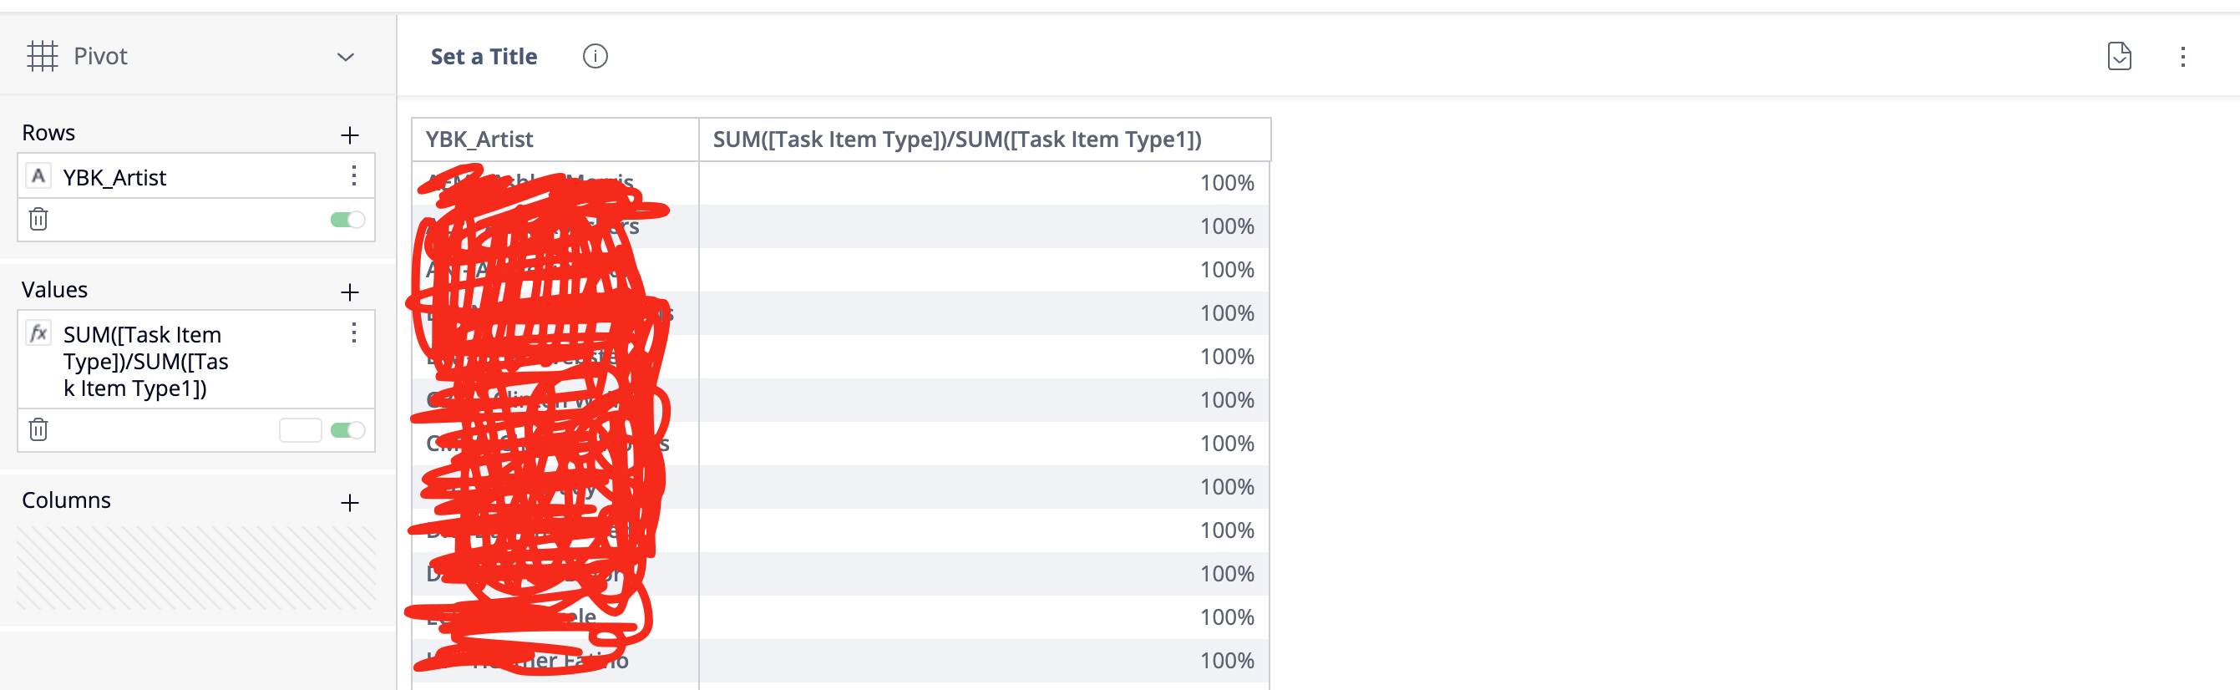Show the widget info tooltip icon
The image size is (2240, 690).
[595, 57]
